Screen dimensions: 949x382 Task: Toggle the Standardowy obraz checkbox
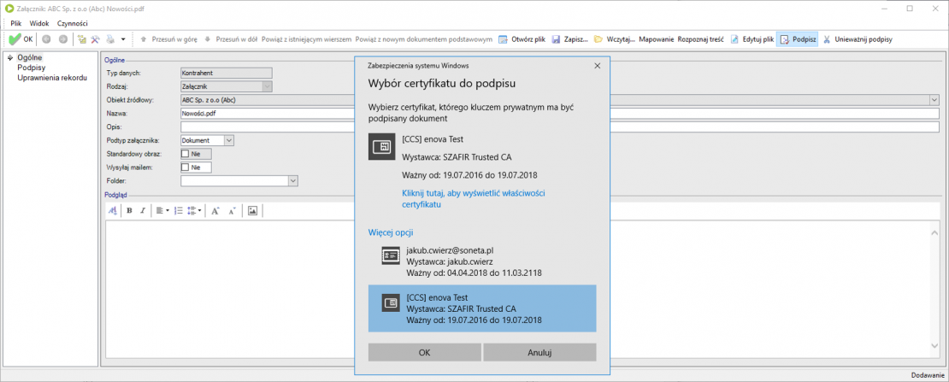tap(186, 154)
